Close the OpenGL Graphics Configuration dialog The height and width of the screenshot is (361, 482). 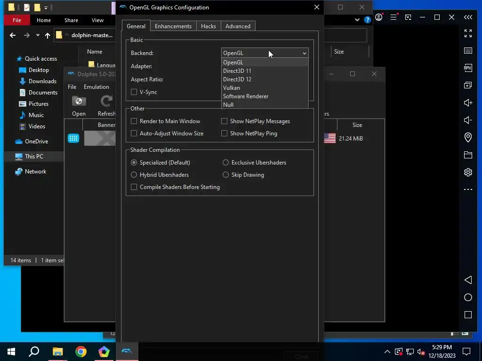coord(317,7)
